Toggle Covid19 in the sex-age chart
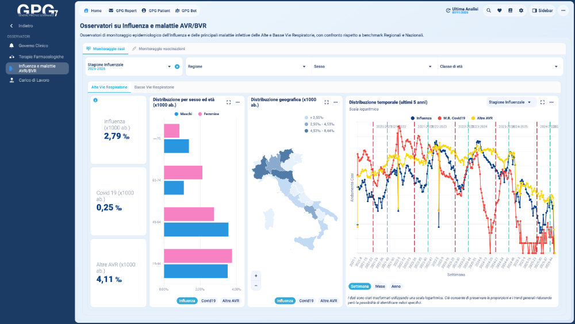Screen dimensions: 575x324 click(x=208, y=300)
